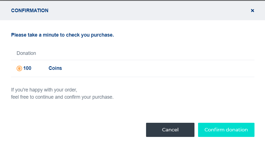
Task: Click the CONFIRMATION dialog title
Action: (30, 11)
